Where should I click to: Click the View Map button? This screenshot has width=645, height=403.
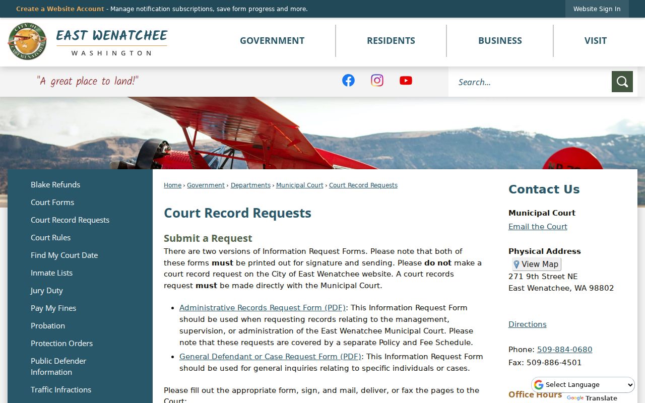pyautogui.click(x=536, y=264)
